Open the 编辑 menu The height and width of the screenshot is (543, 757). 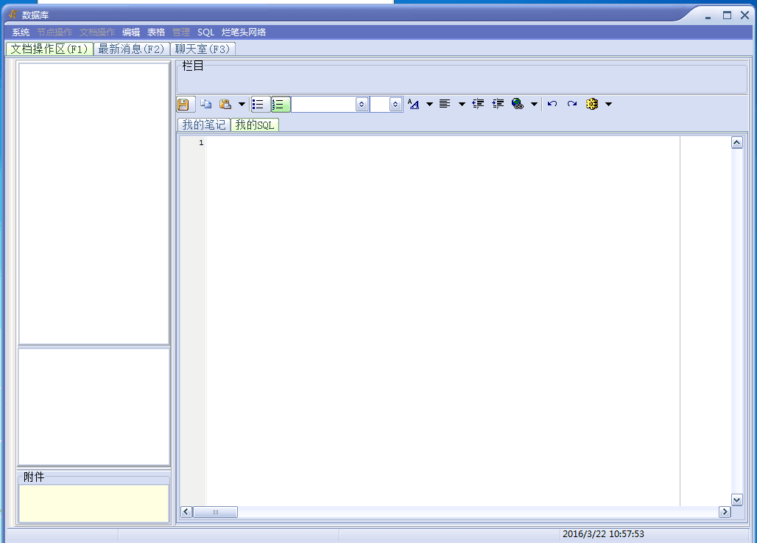point(131,32)
